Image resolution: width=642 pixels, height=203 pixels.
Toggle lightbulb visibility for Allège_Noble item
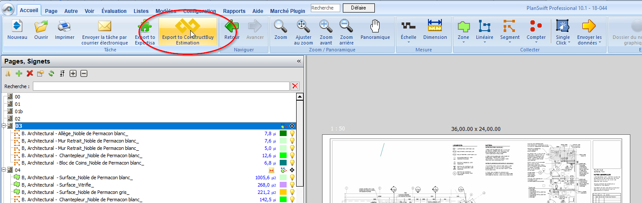[292, 133]
